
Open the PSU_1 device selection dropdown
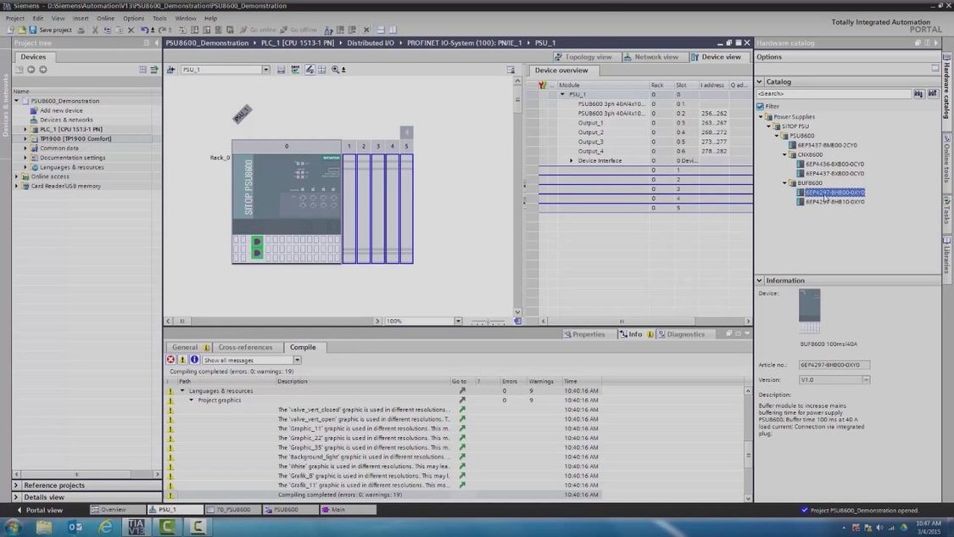[266, 70]
